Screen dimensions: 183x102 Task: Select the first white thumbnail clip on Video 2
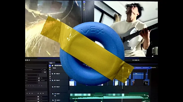(x=72, y=83)
